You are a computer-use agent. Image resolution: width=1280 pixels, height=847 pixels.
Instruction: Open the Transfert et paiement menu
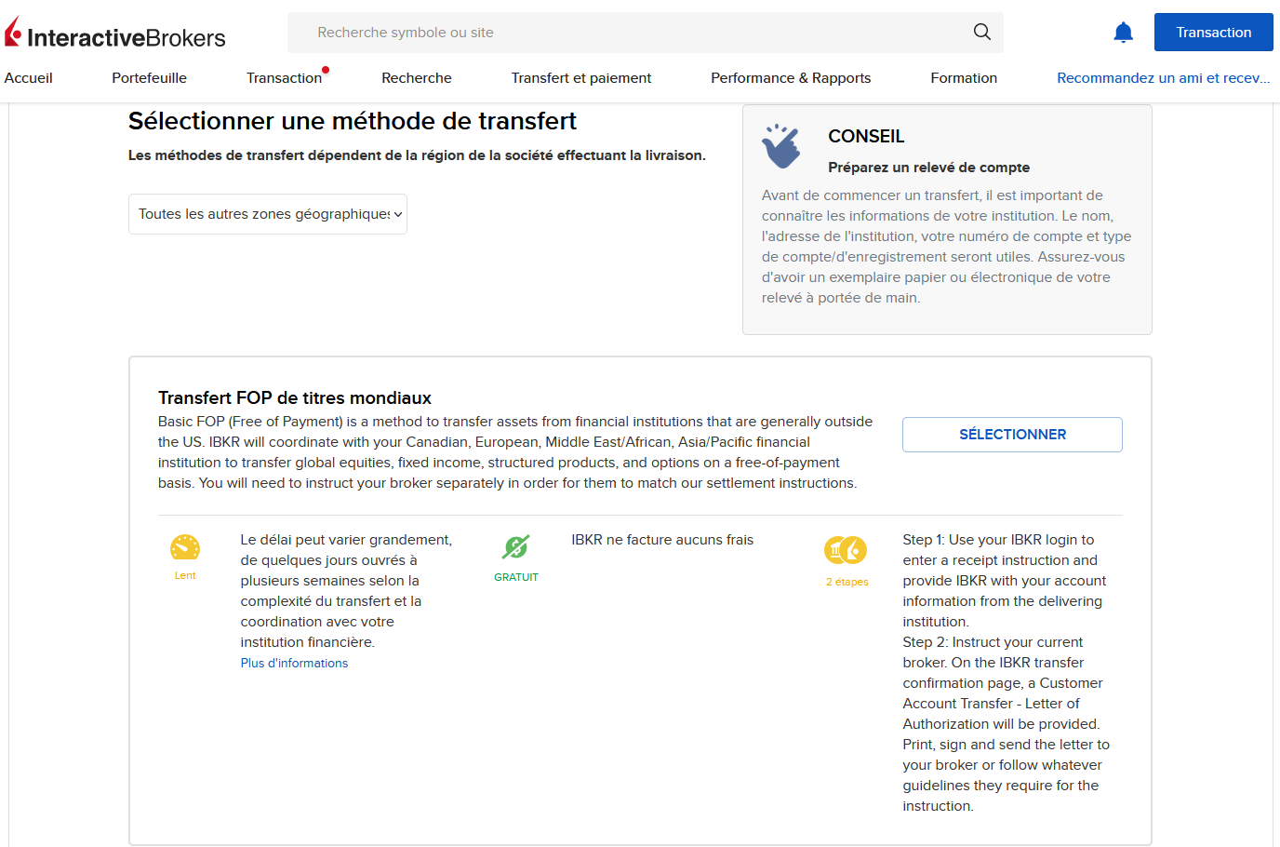click(581, 78)
